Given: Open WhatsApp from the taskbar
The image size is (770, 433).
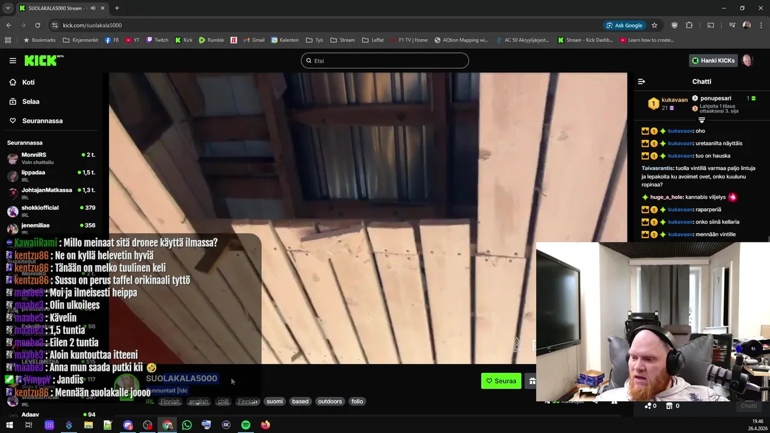Looking at the screenshot, I should coord(186,425).
